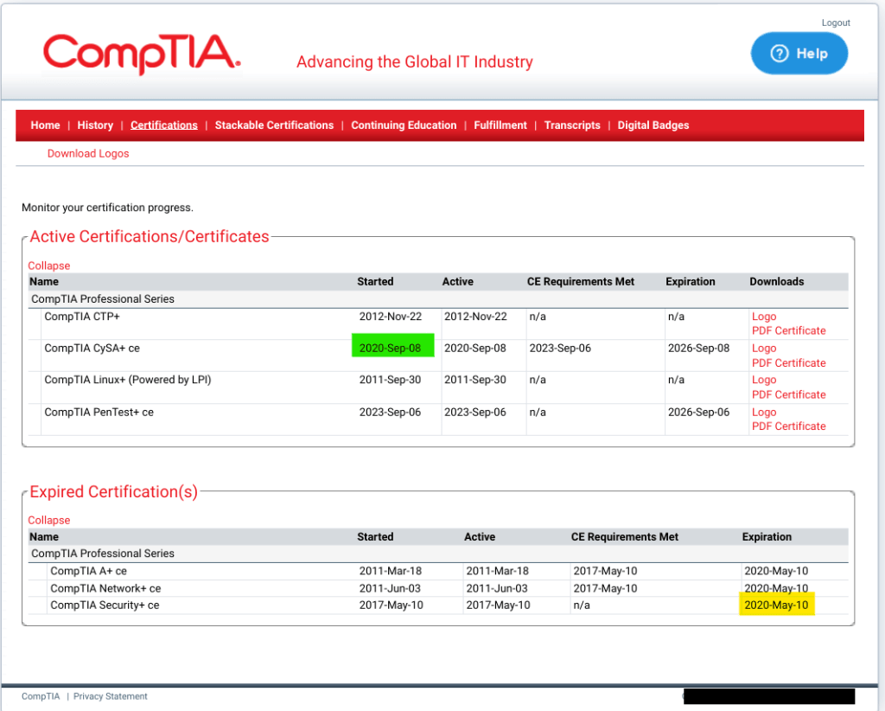Open the Fulfillment menu item
The width and height of the screenshot is (885, 711).
tap(500, 125)
